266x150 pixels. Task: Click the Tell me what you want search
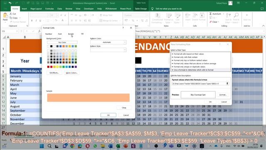pyautogui.click(x=168, y=9)
